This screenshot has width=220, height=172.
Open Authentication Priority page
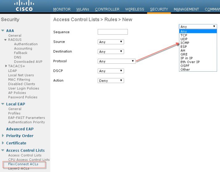26,122
